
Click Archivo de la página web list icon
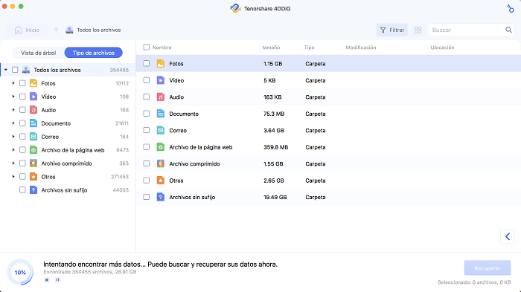tap(161, 147)
